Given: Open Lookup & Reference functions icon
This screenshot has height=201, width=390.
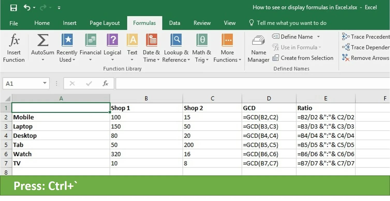Looking at the screenshot, I should point(176,41).
